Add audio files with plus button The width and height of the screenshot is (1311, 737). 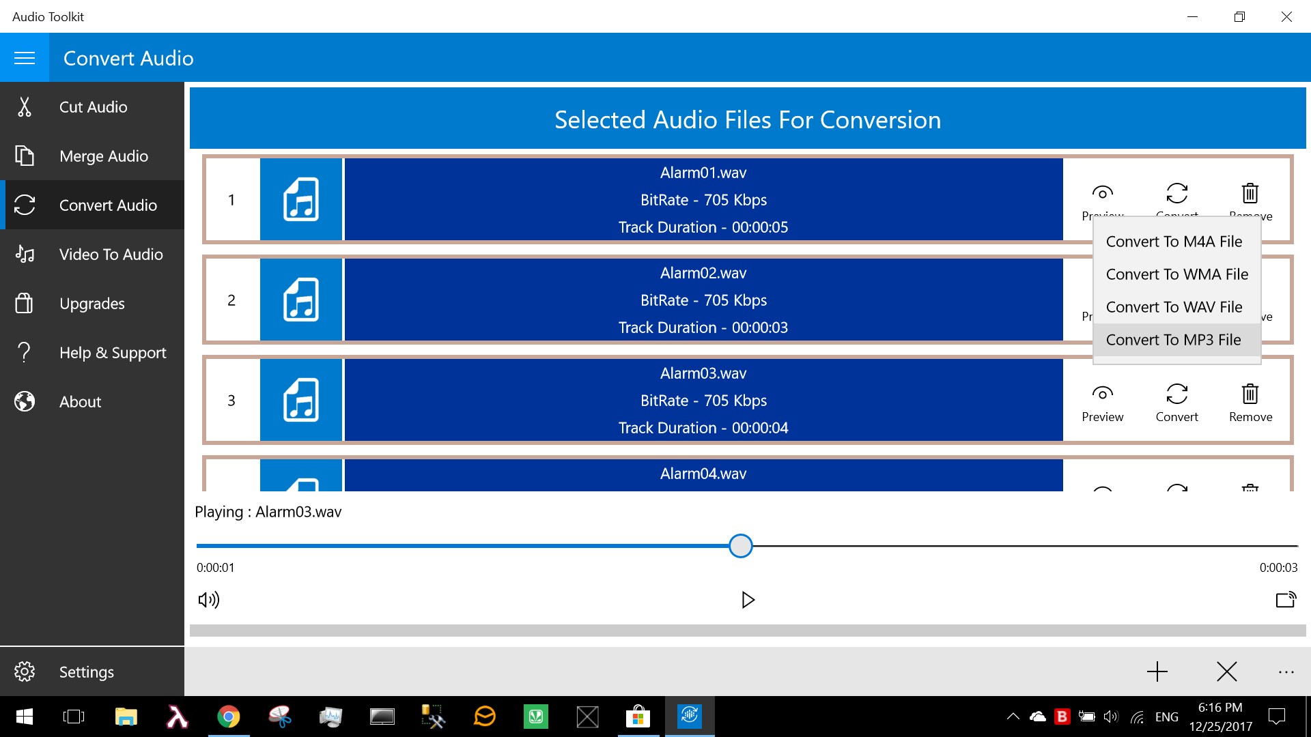(x=1157, y=672)
